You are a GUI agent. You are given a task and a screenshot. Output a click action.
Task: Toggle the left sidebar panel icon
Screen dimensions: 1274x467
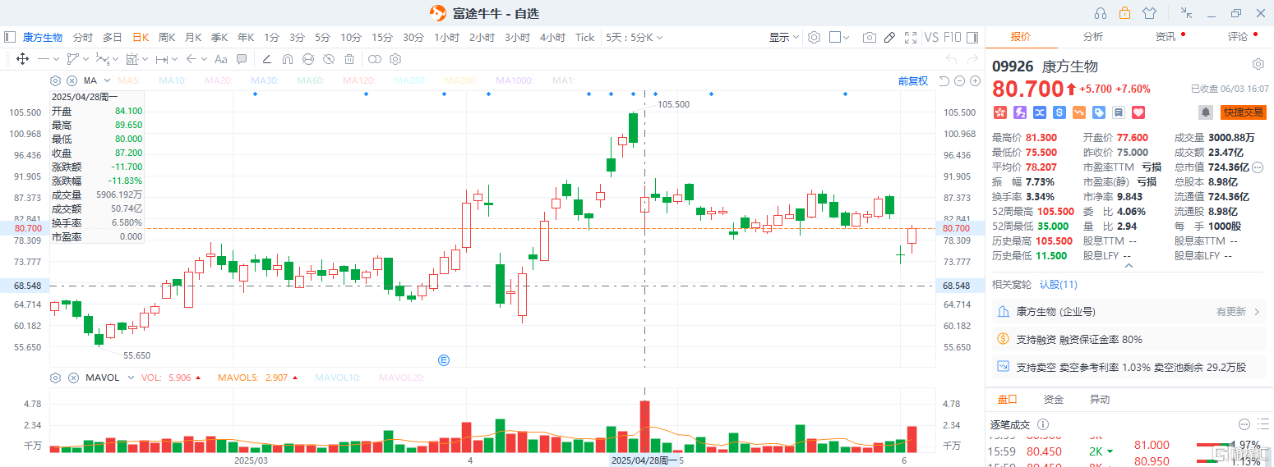tap(10, 37)
